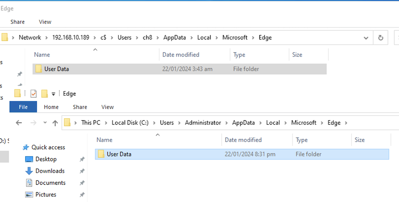Click the pin icon next to Desktop
This screenshot has width=399, height=202.
tap(82, 159)
